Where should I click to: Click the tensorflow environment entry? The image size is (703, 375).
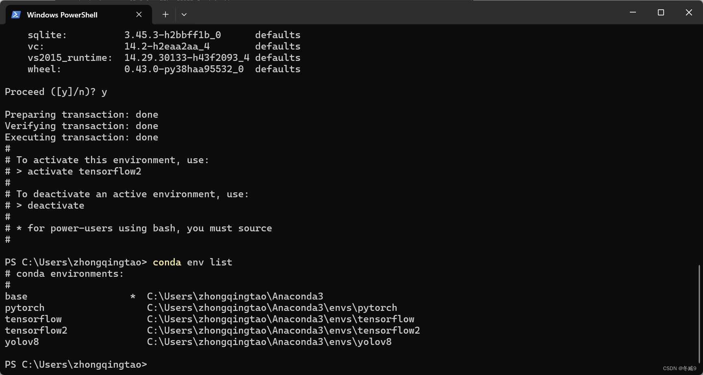pyautogui.click(x=33, y=319)
